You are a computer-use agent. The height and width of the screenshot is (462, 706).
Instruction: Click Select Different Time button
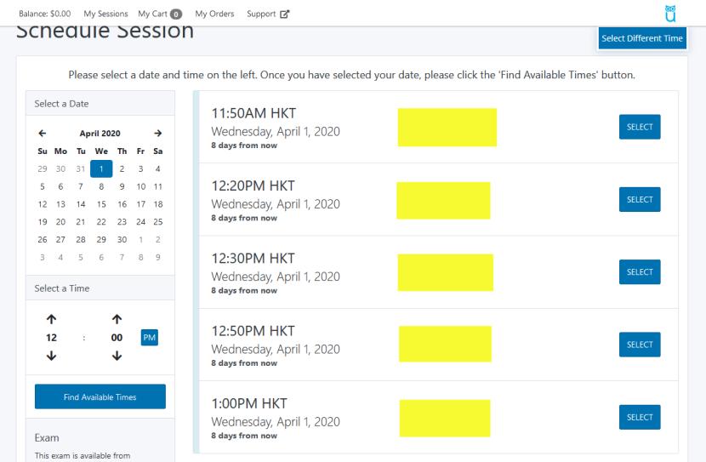[x=641, y=38]
